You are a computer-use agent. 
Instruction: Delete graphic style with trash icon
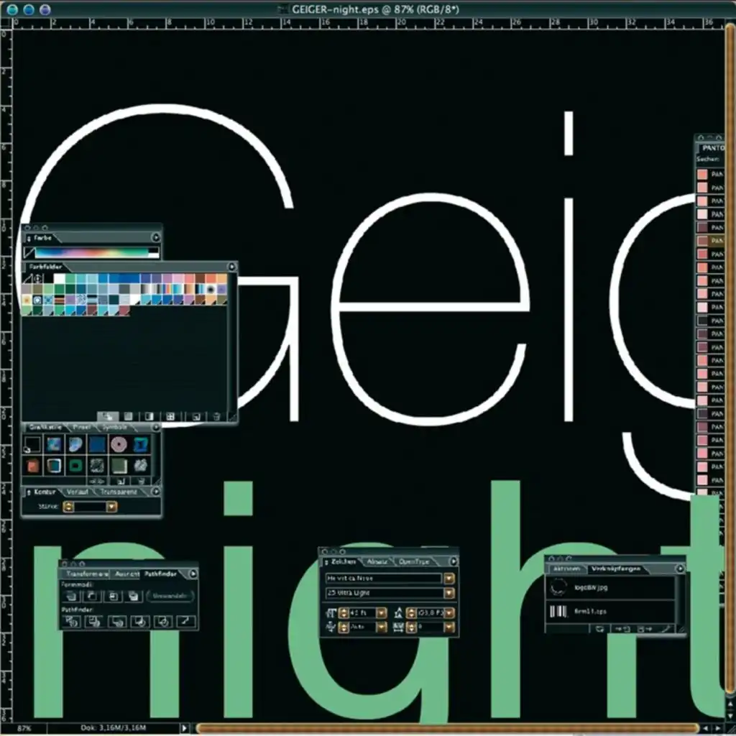141,481
